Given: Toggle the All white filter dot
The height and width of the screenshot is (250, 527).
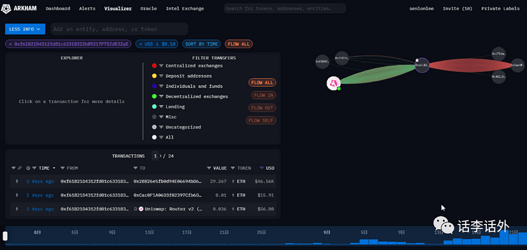Looking at the screenshot, I should (x=154, y=137).
